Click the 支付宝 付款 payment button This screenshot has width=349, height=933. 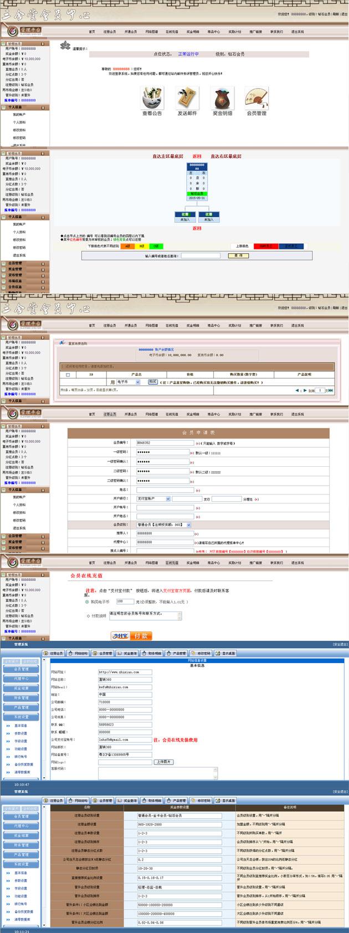[131, 636]
